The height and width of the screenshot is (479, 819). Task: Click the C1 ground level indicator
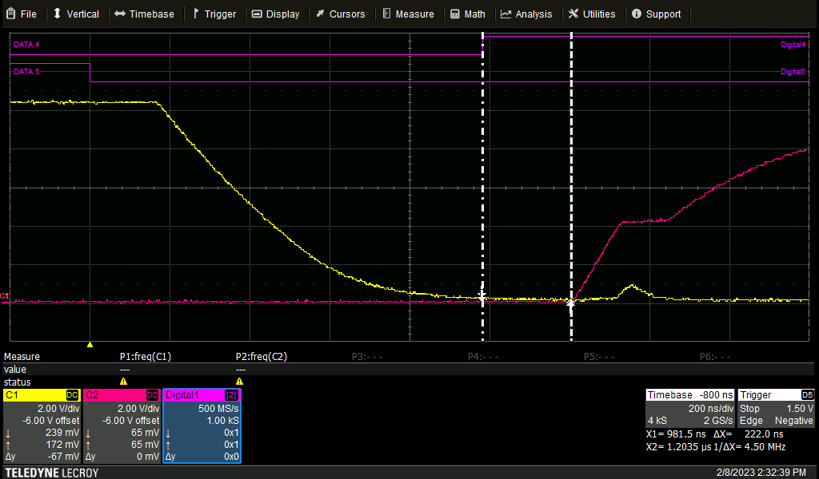click(4, 296)
